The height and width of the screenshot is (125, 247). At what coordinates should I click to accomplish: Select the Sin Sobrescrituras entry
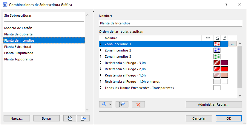[18, 15]
